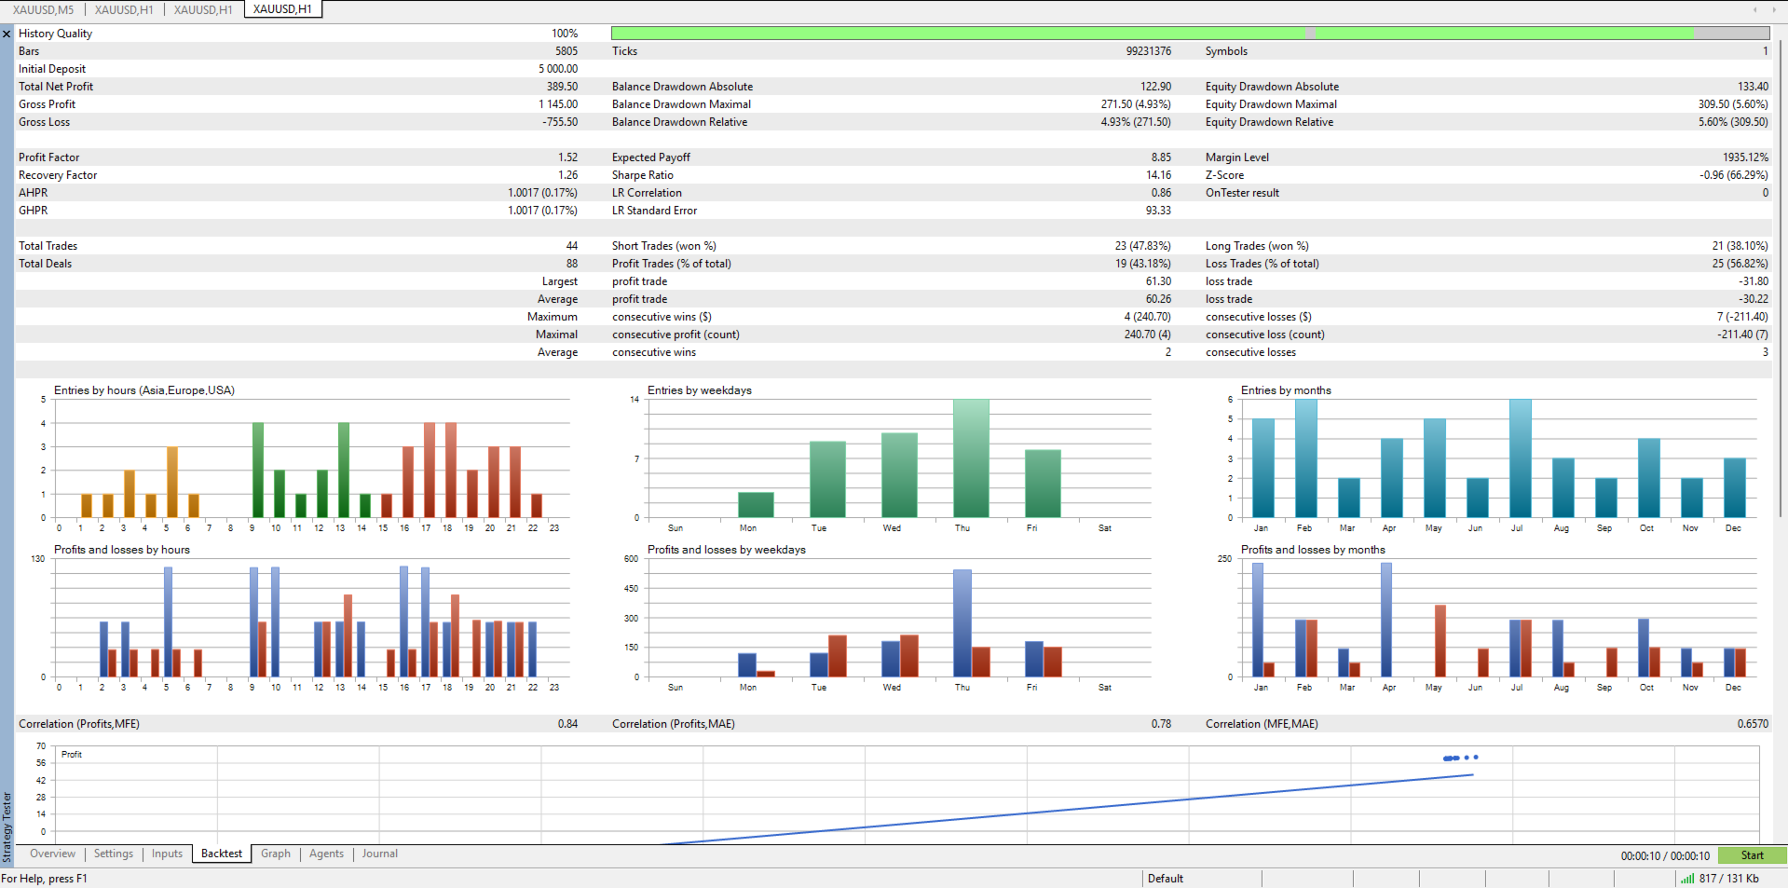
Task: Click the left chart-tabs scroll arrow
Action: pos(1754,9)
